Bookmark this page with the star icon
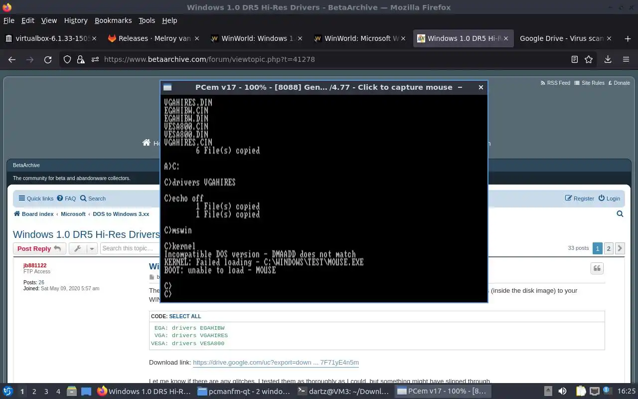 pyautogui.click(x=589, y=59)
